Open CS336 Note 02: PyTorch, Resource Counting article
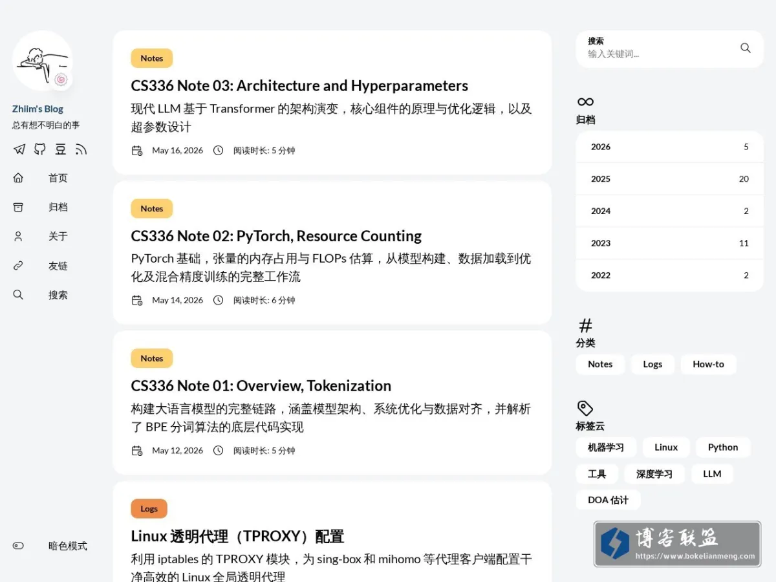Viewport: 776px width, 582px height. pos(276,236)
